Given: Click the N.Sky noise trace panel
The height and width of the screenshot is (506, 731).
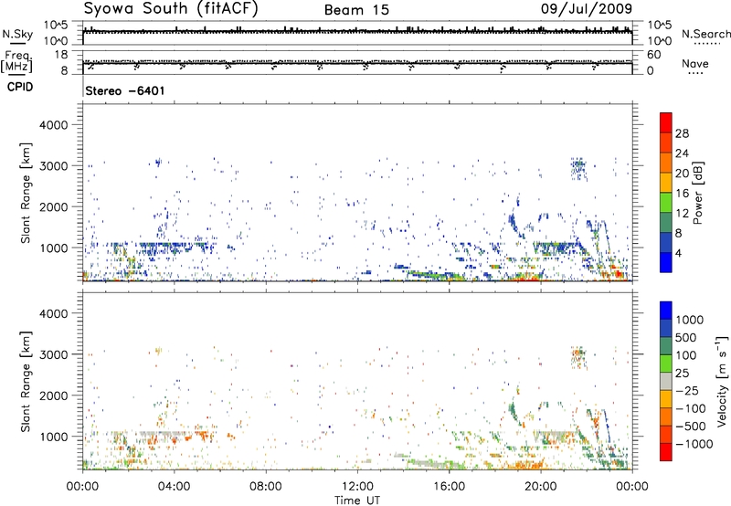Looking at the screenshot, I should pos(357,33).
